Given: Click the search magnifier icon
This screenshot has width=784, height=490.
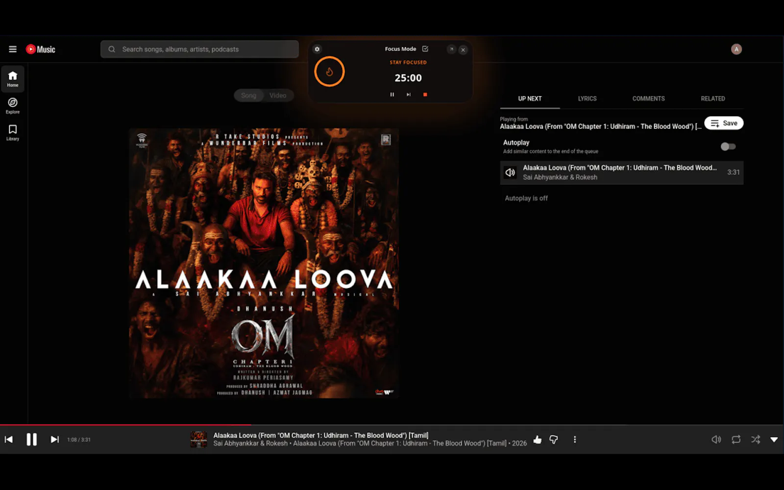Looking at the screenshot, I should pyautogui.click(x=112, y=49).
